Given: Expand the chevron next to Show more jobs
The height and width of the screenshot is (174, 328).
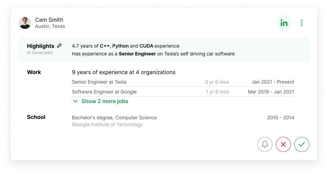Looking at the screenshot, I should coord(75,101).
